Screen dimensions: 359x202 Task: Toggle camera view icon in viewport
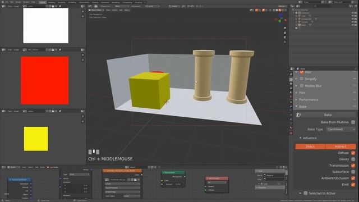285,38
